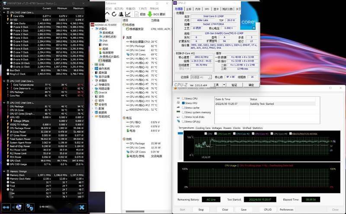The width and height of the screenshot is (346, 214).
Task: Click the Stop button in stability test
Action: 201,210
